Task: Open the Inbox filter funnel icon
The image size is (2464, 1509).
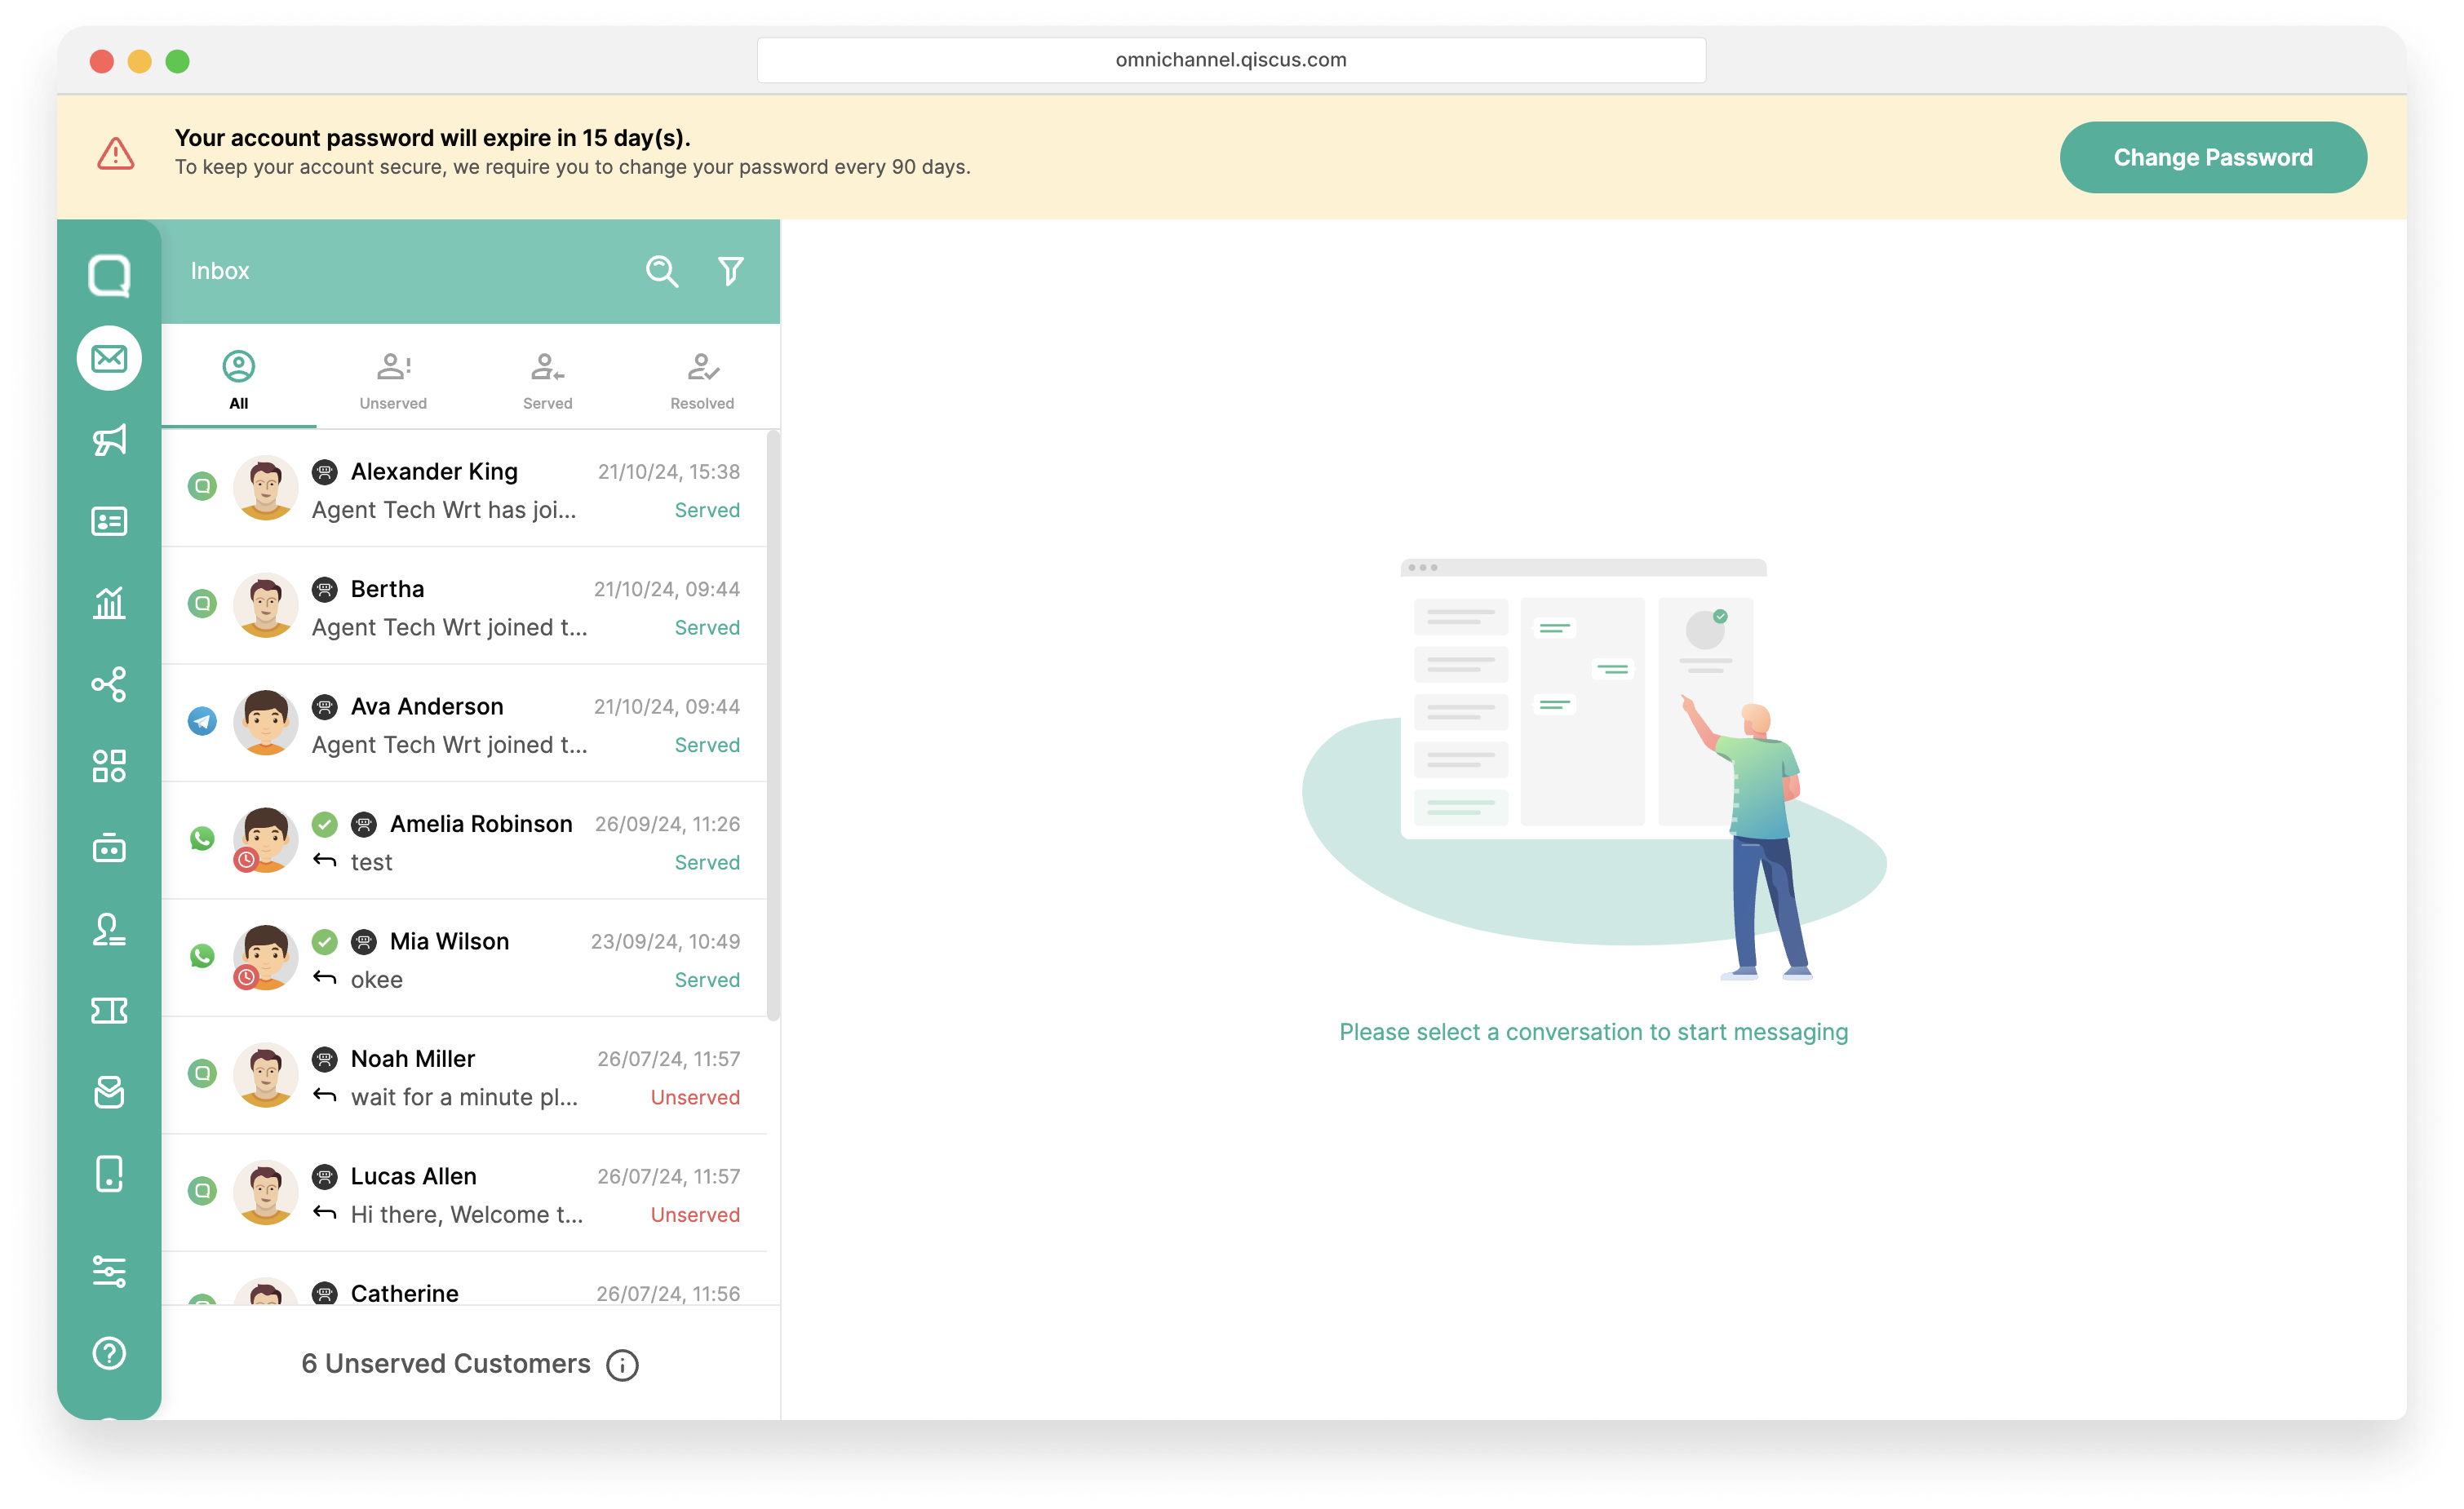Action: pyautogui.click(x=731, y=271)
